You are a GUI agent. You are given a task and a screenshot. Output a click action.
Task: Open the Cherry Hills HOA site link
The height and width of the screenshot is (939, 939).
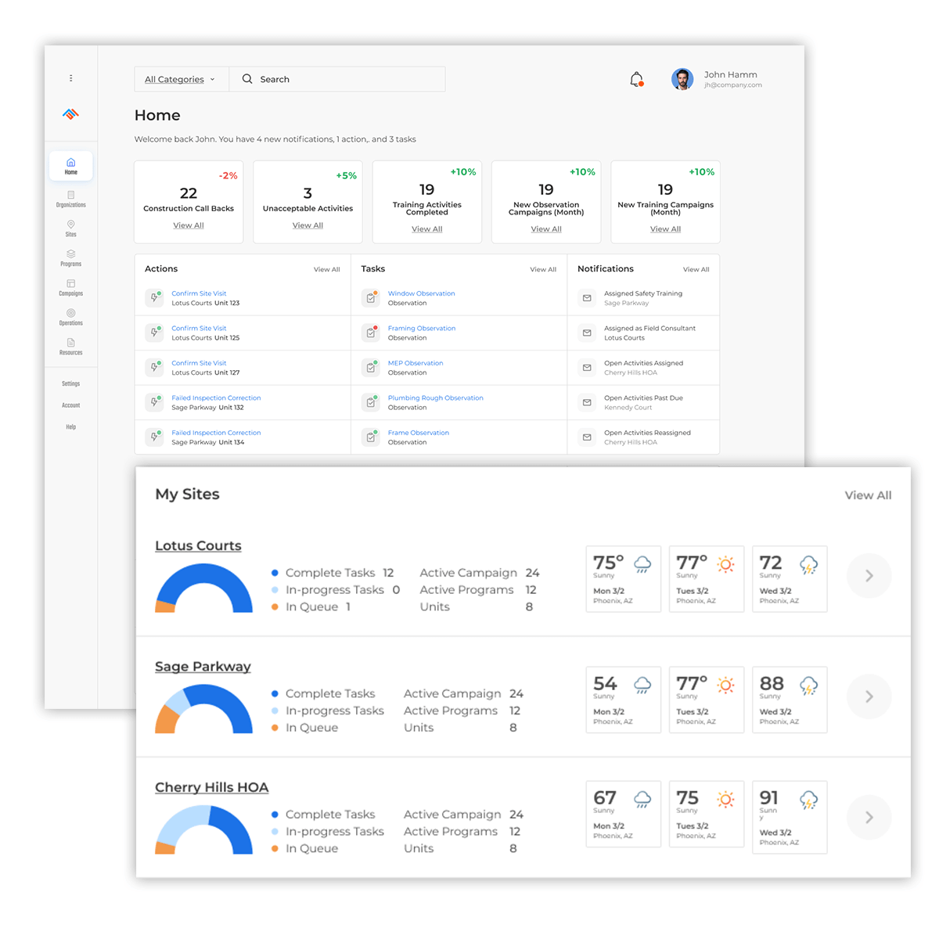coord(211,787)
